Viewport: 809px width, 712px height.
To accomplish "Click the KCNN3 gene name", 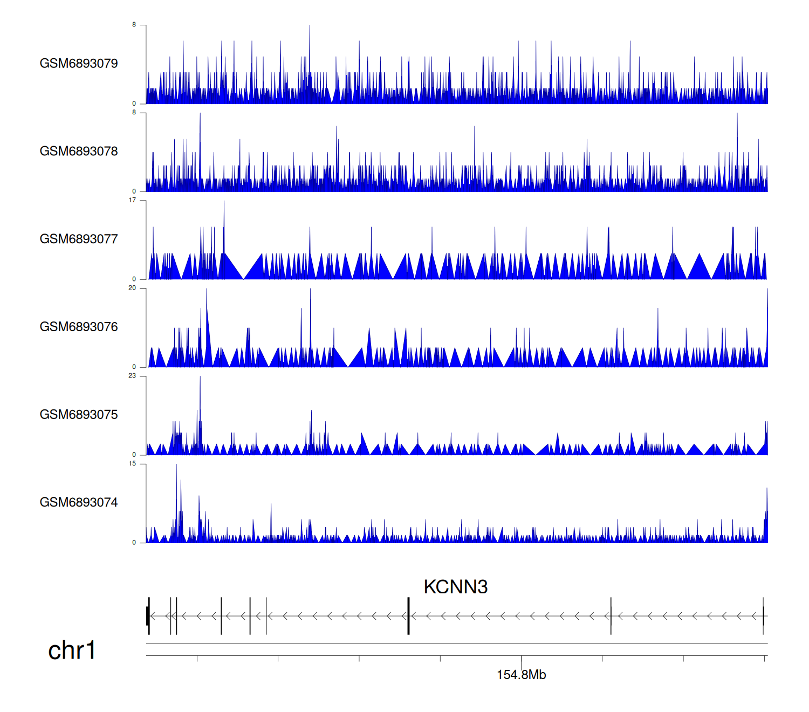I will pos(455,587).
